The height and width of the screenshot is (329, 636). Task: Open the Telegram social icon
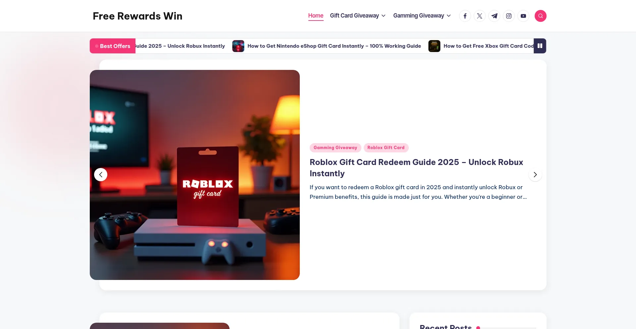tap(494, 16)
